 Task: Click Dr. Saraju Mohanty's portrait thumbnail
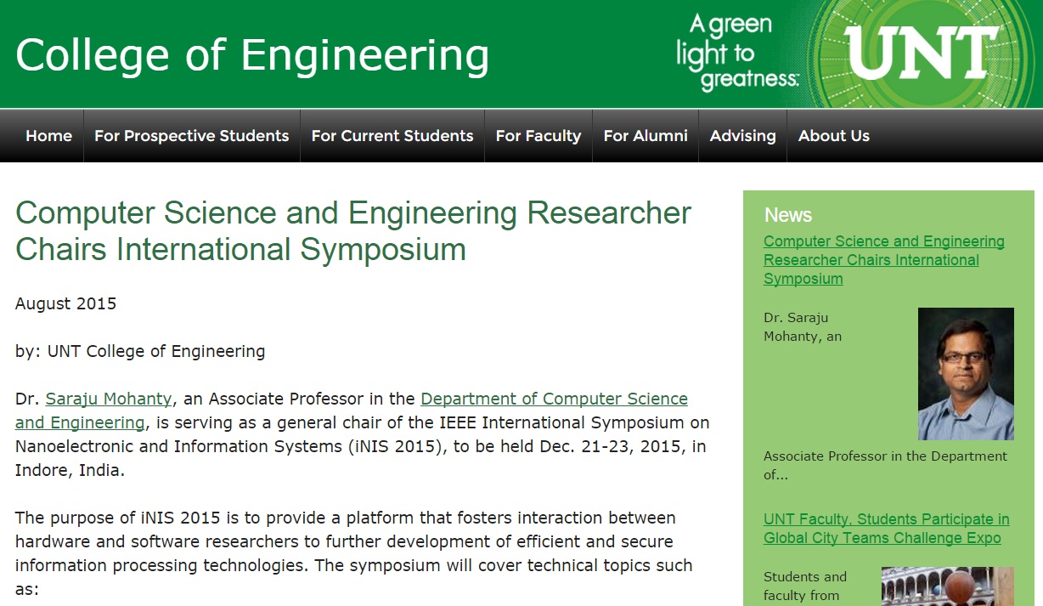pos(966,374)
